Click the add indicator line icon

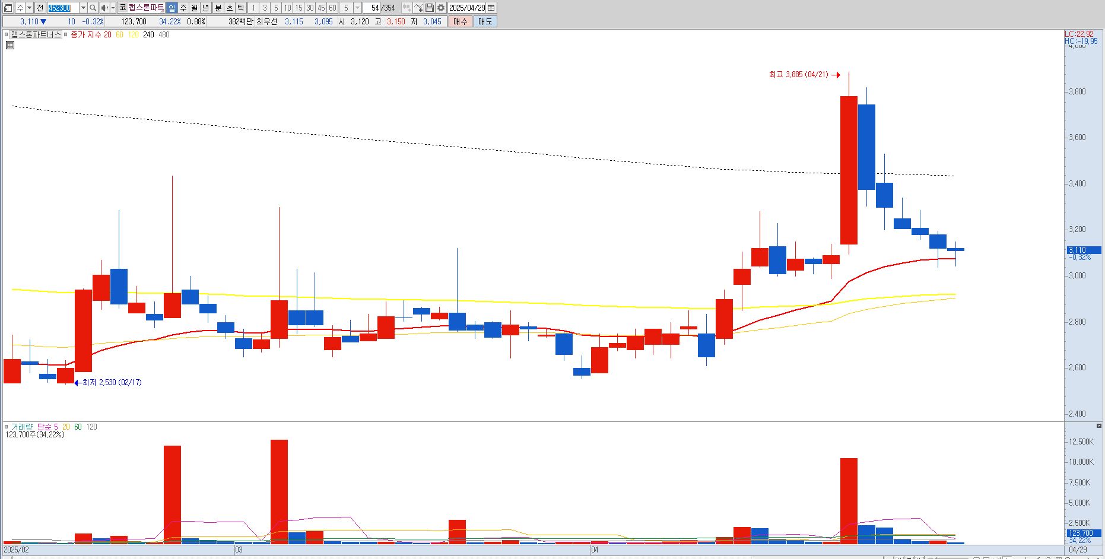click(419, 8)
